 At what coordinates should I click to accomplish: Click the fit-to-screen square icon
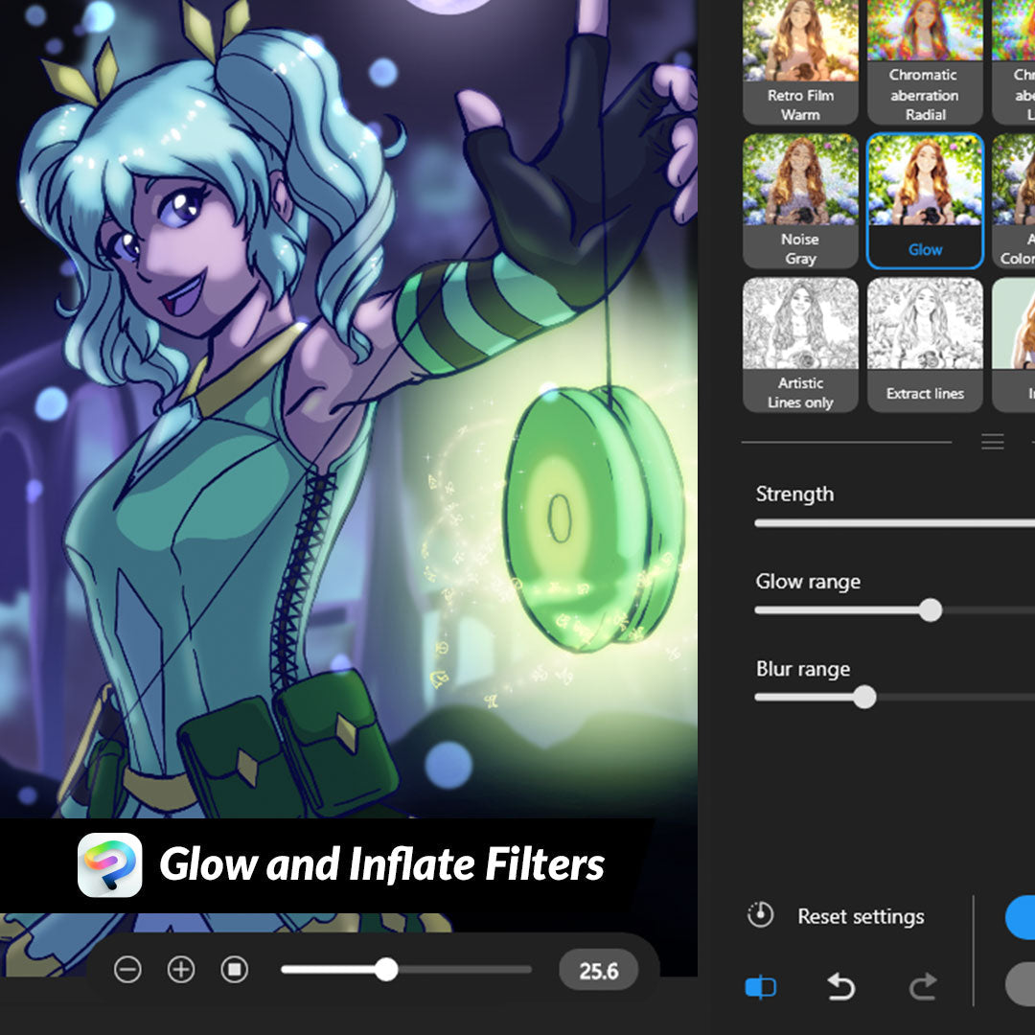click(x=235, y=970)
